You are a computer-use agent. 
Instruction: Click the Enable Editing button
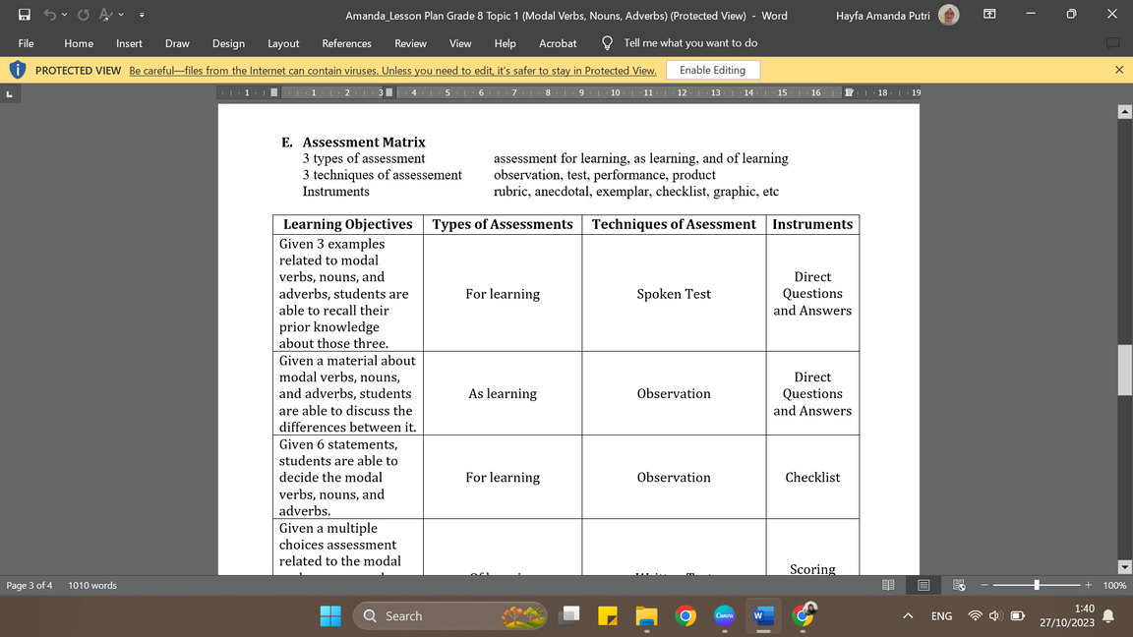(x=712, y=70)
